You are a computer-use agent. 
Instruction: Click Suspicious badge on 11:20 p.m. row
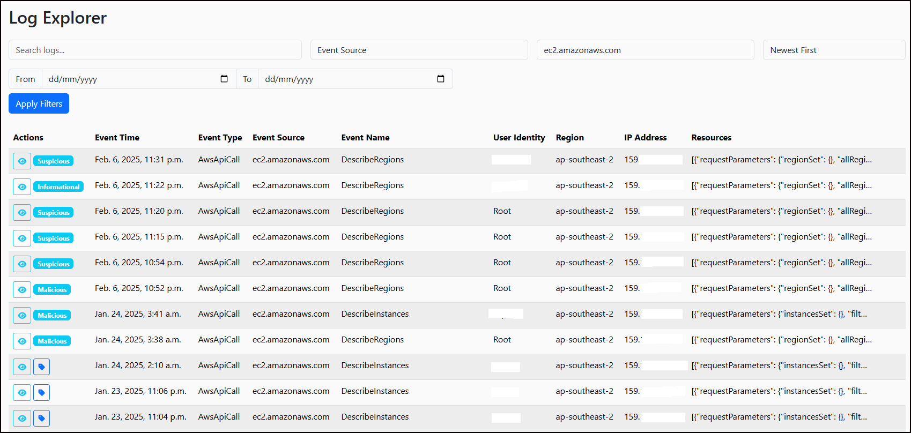click(x=54, y=213)
